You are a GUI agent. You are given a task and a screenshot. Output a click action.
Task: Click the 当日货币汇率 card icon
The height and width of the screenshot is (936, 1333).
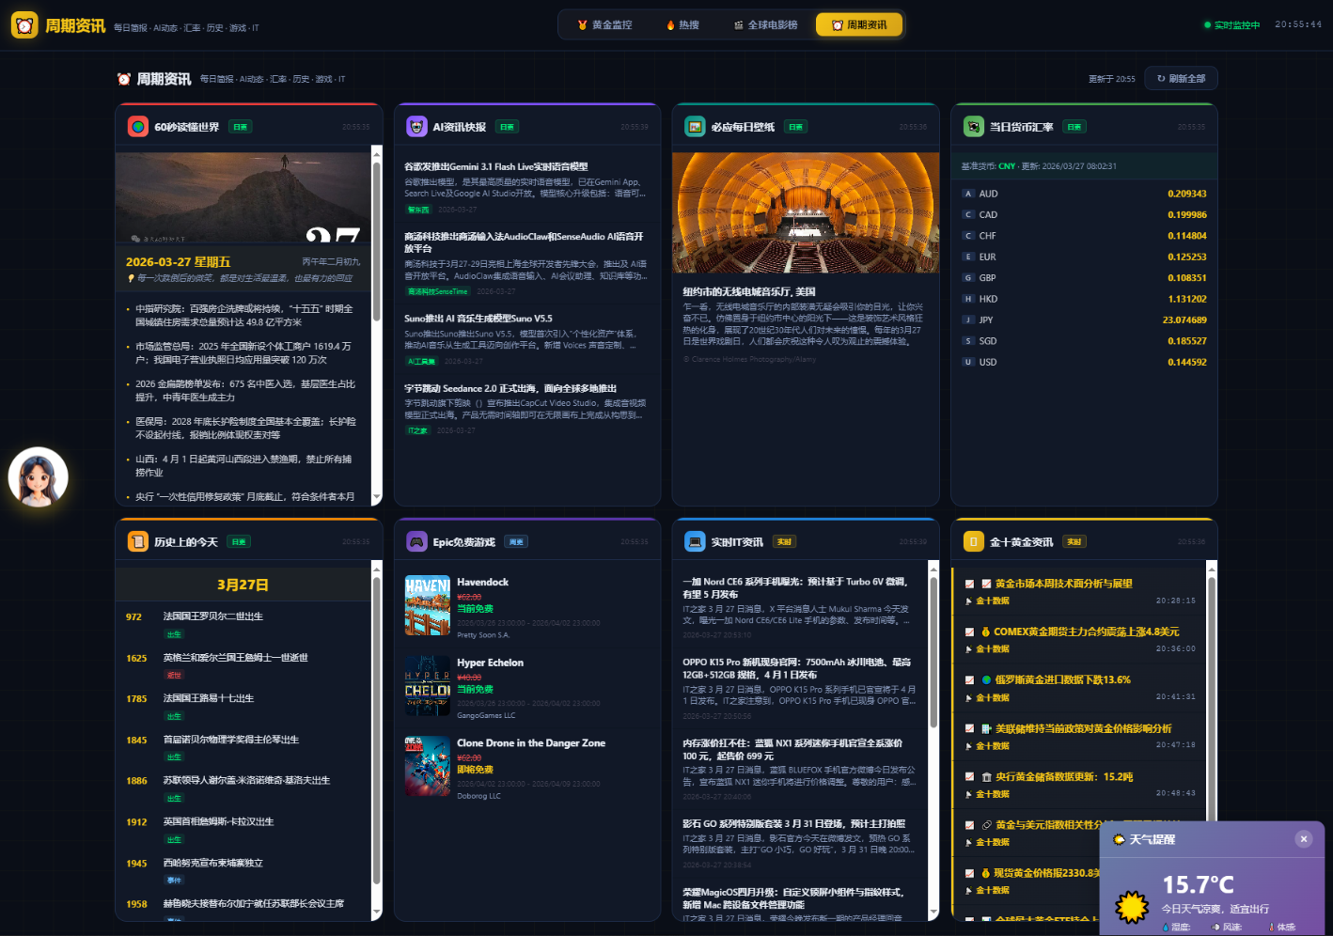(x=974, y=127)
